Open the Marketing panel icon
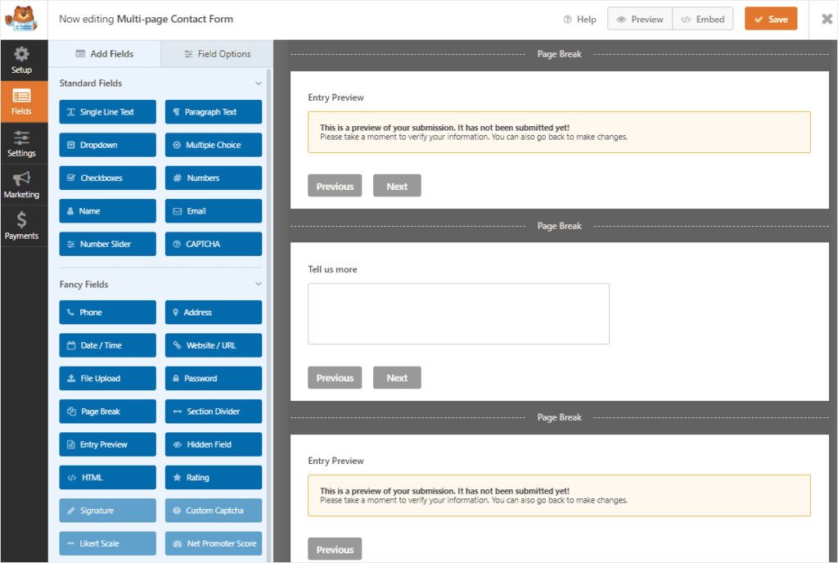The image size is (838, 563). point(23,185)
